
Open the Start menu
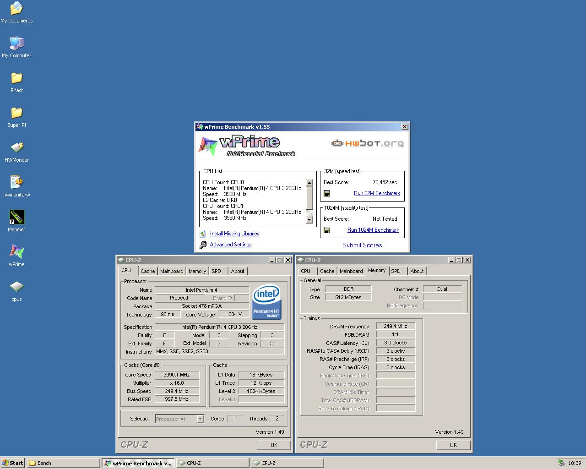[x=12, y=463]
